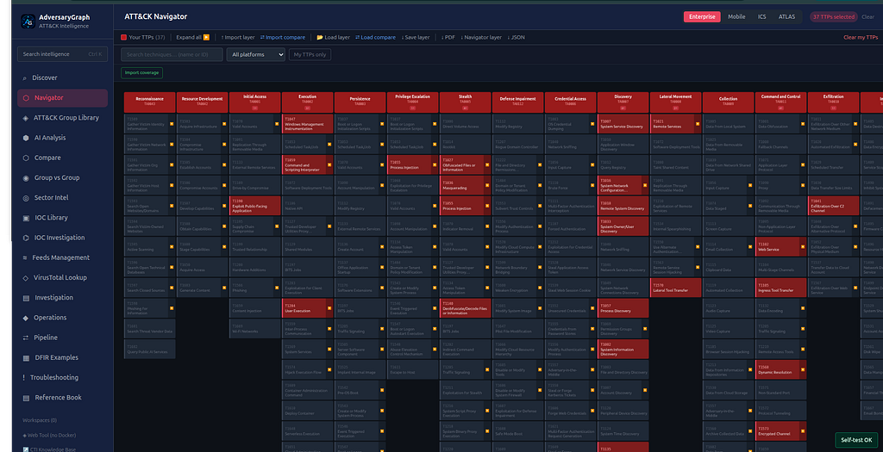Click the Operations diamond icon

click(25, 318)
